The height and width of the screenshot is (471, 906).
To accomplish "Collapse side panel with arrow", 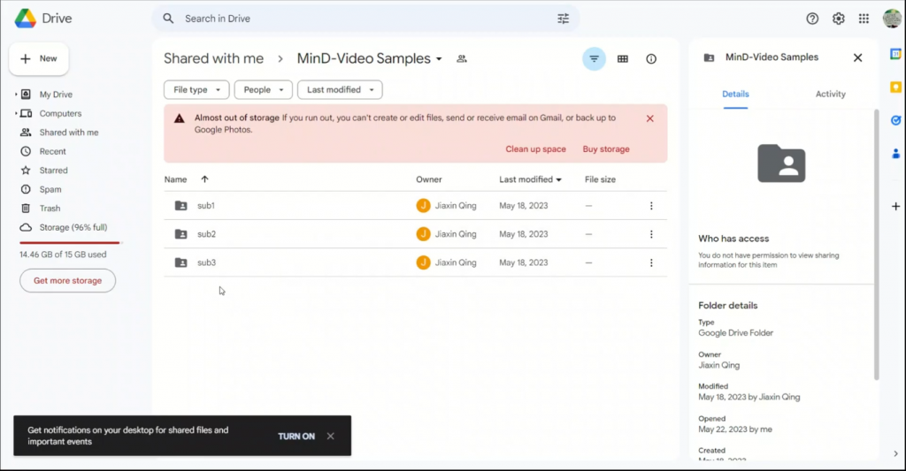I will (895, 453).
